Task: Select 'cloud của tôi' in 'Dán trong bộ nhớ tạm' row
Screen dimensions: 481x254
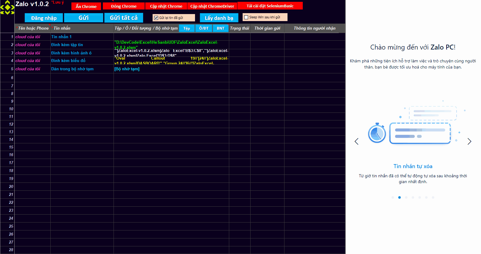Action: (x=32, y=69)
